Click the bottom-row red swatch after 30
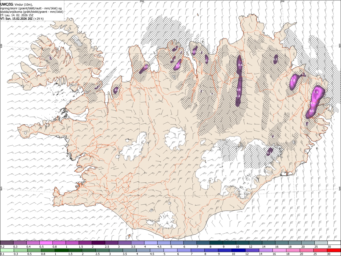The height and width of the screenshot is (256, 341). click(334, 250)
